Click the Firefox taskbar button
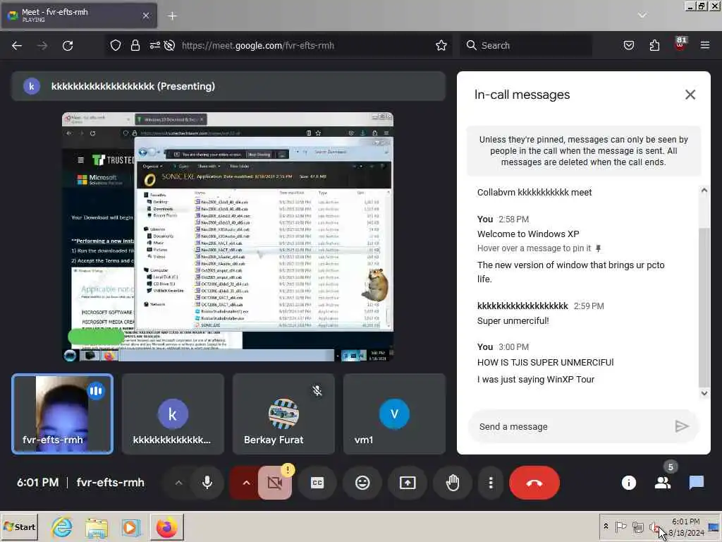 coord(166,526)
